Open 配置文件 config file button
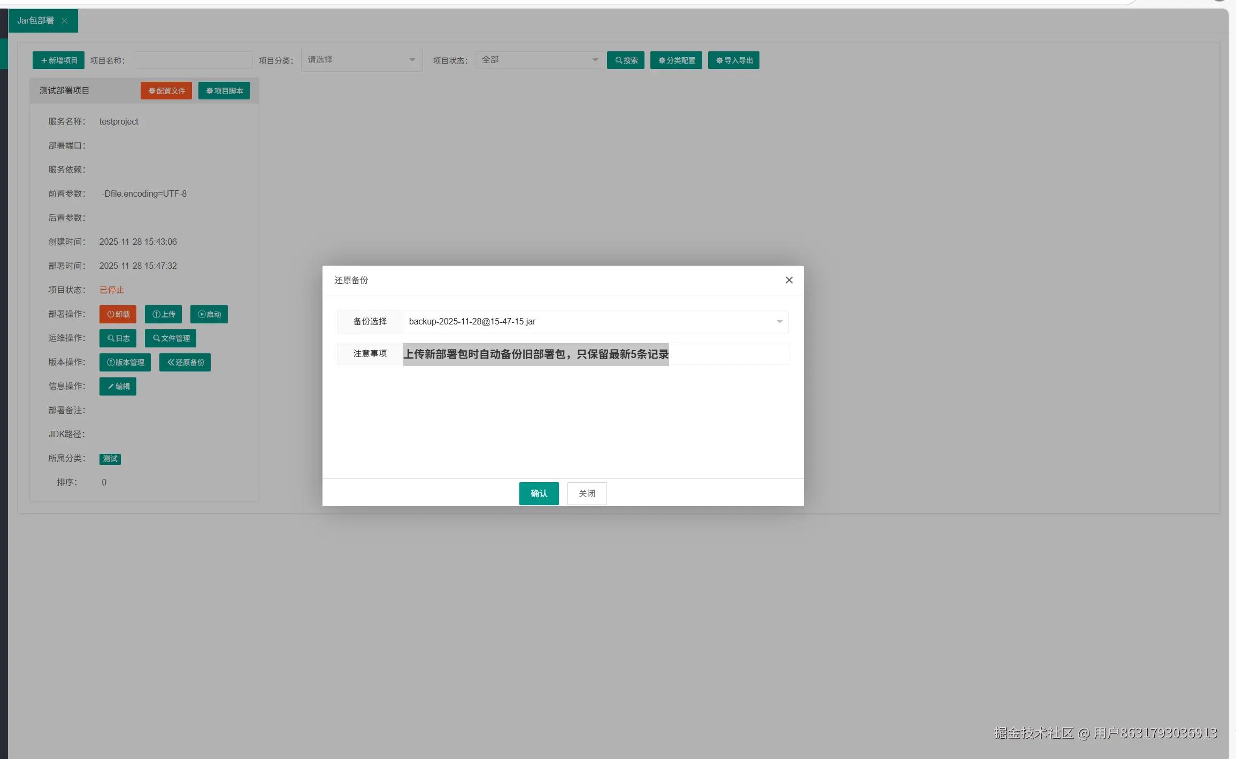The width and height of the screenshot is (1236, 759). [x=166, y=91]
